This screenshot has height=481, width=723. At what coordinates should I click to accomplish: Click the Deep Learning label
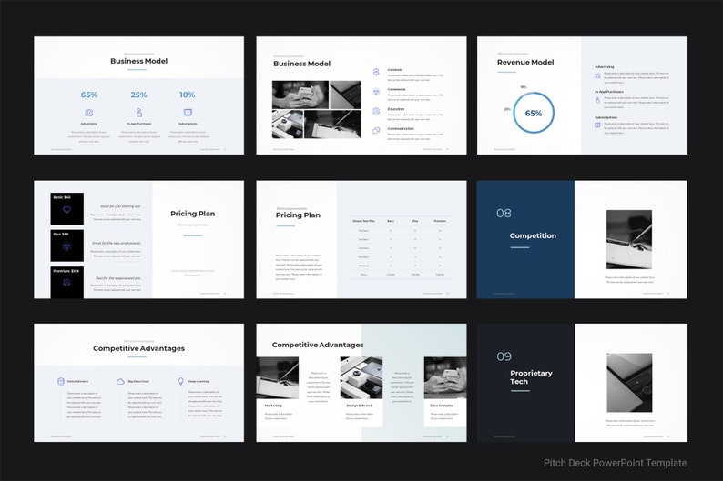point(199,382)
